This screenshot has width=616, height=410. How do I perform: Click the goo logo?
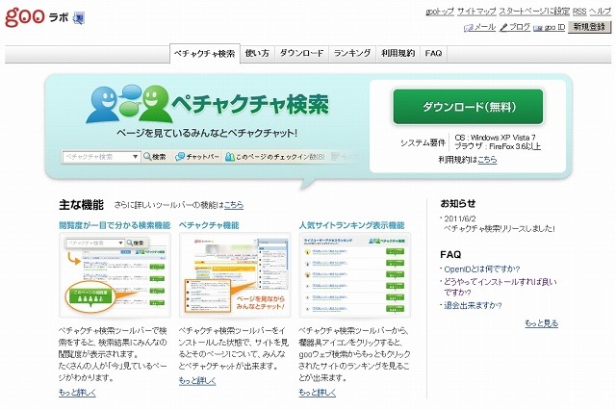coord(24,17)
